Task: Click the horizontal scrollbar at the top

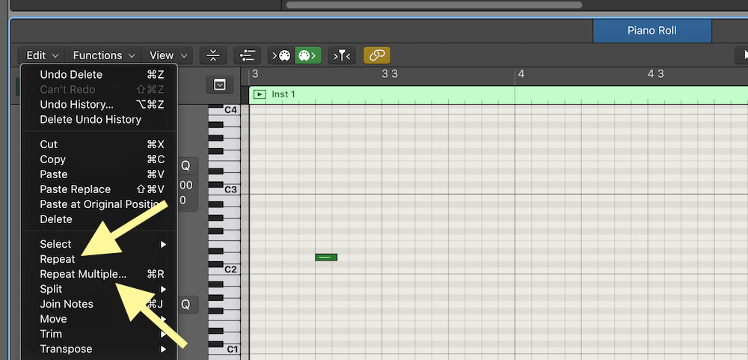Action: pyautogui.click(x=434, y=4)
